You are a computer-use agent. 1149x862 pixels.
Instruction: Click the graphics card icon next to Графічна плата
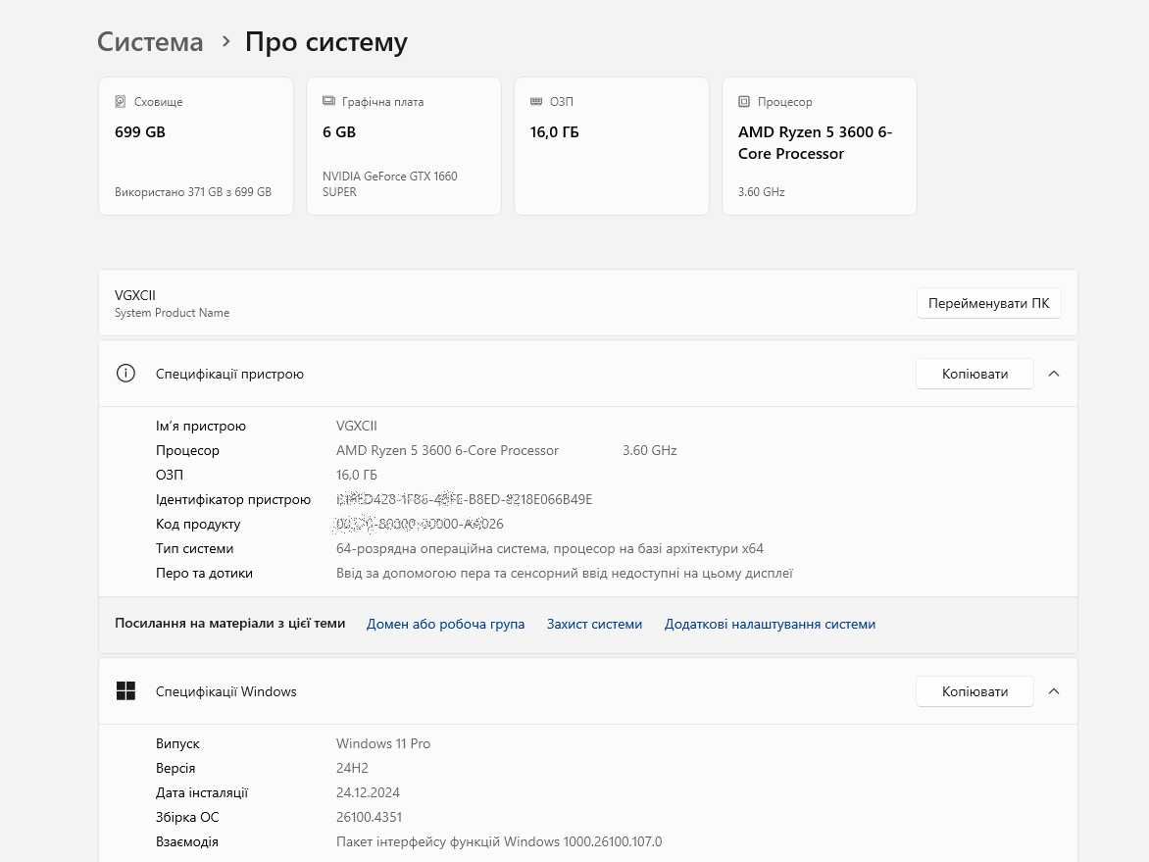point(328,101)
